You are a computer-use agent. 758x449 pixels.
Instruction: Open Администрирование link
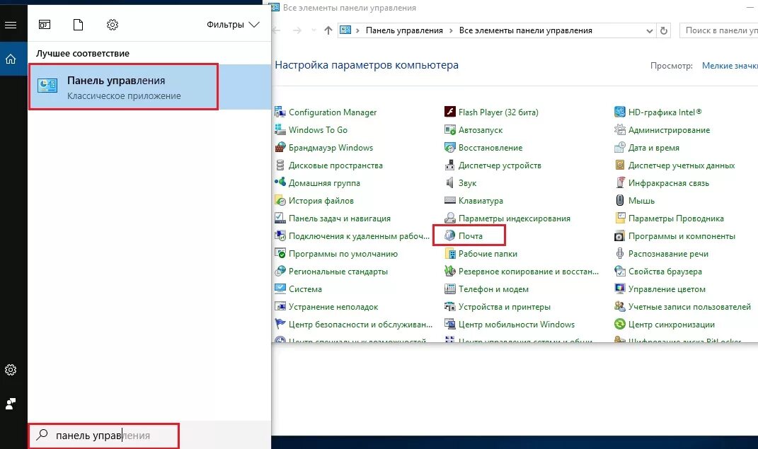coord(669,130)
